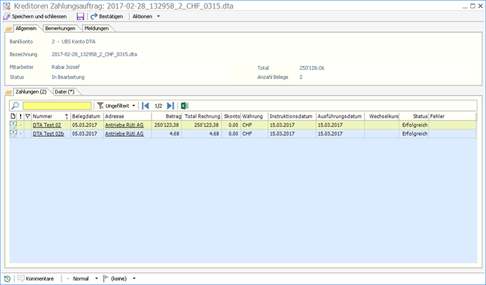This screenshot has width=486, height=285.
Task: Confirm the order with Bestätigen
Action: pos(106,16)
